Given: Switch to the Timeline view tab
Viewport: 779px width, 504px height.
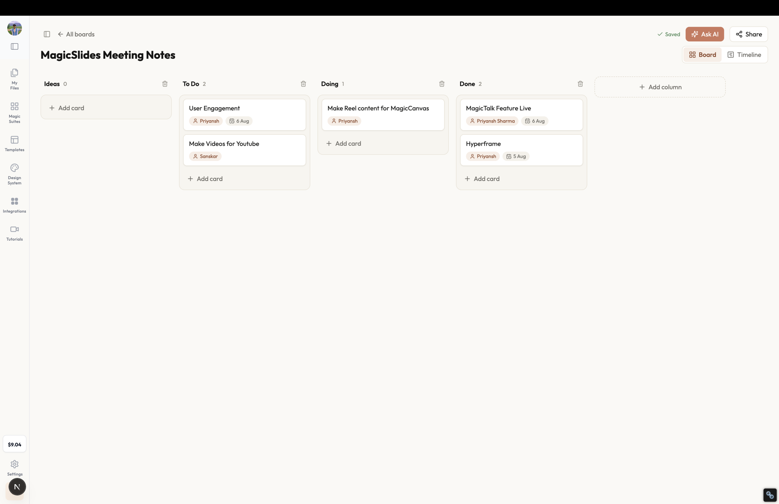Looking at the screenshot, I should 744,55.
